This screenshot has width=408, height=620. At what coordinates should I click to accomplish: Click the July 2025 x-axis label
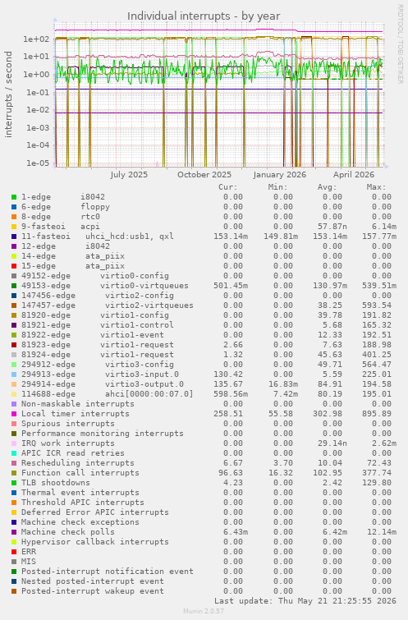(x=129, y=175)
